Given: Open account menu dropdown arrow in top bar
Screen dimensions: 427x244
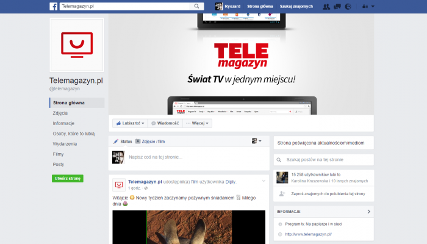Looking at the screenshot, I should click(x=373, y=6).
